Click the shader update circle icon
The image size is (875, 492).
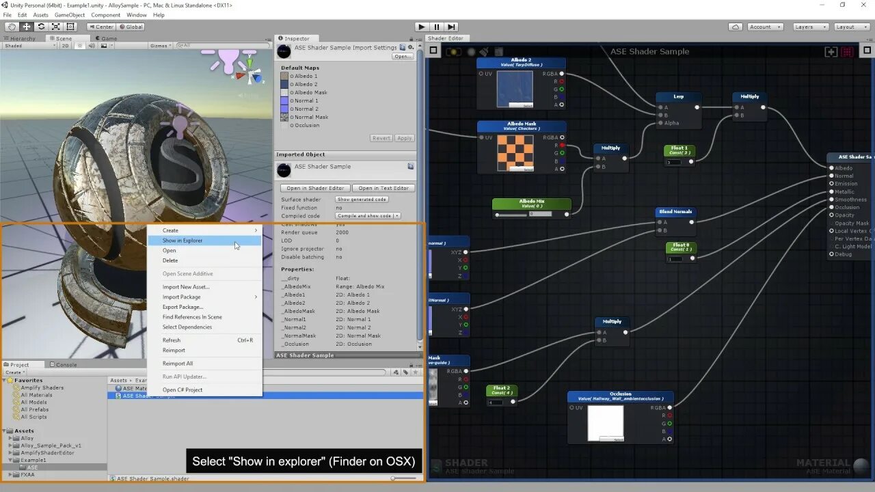click(x=470, y=51)
